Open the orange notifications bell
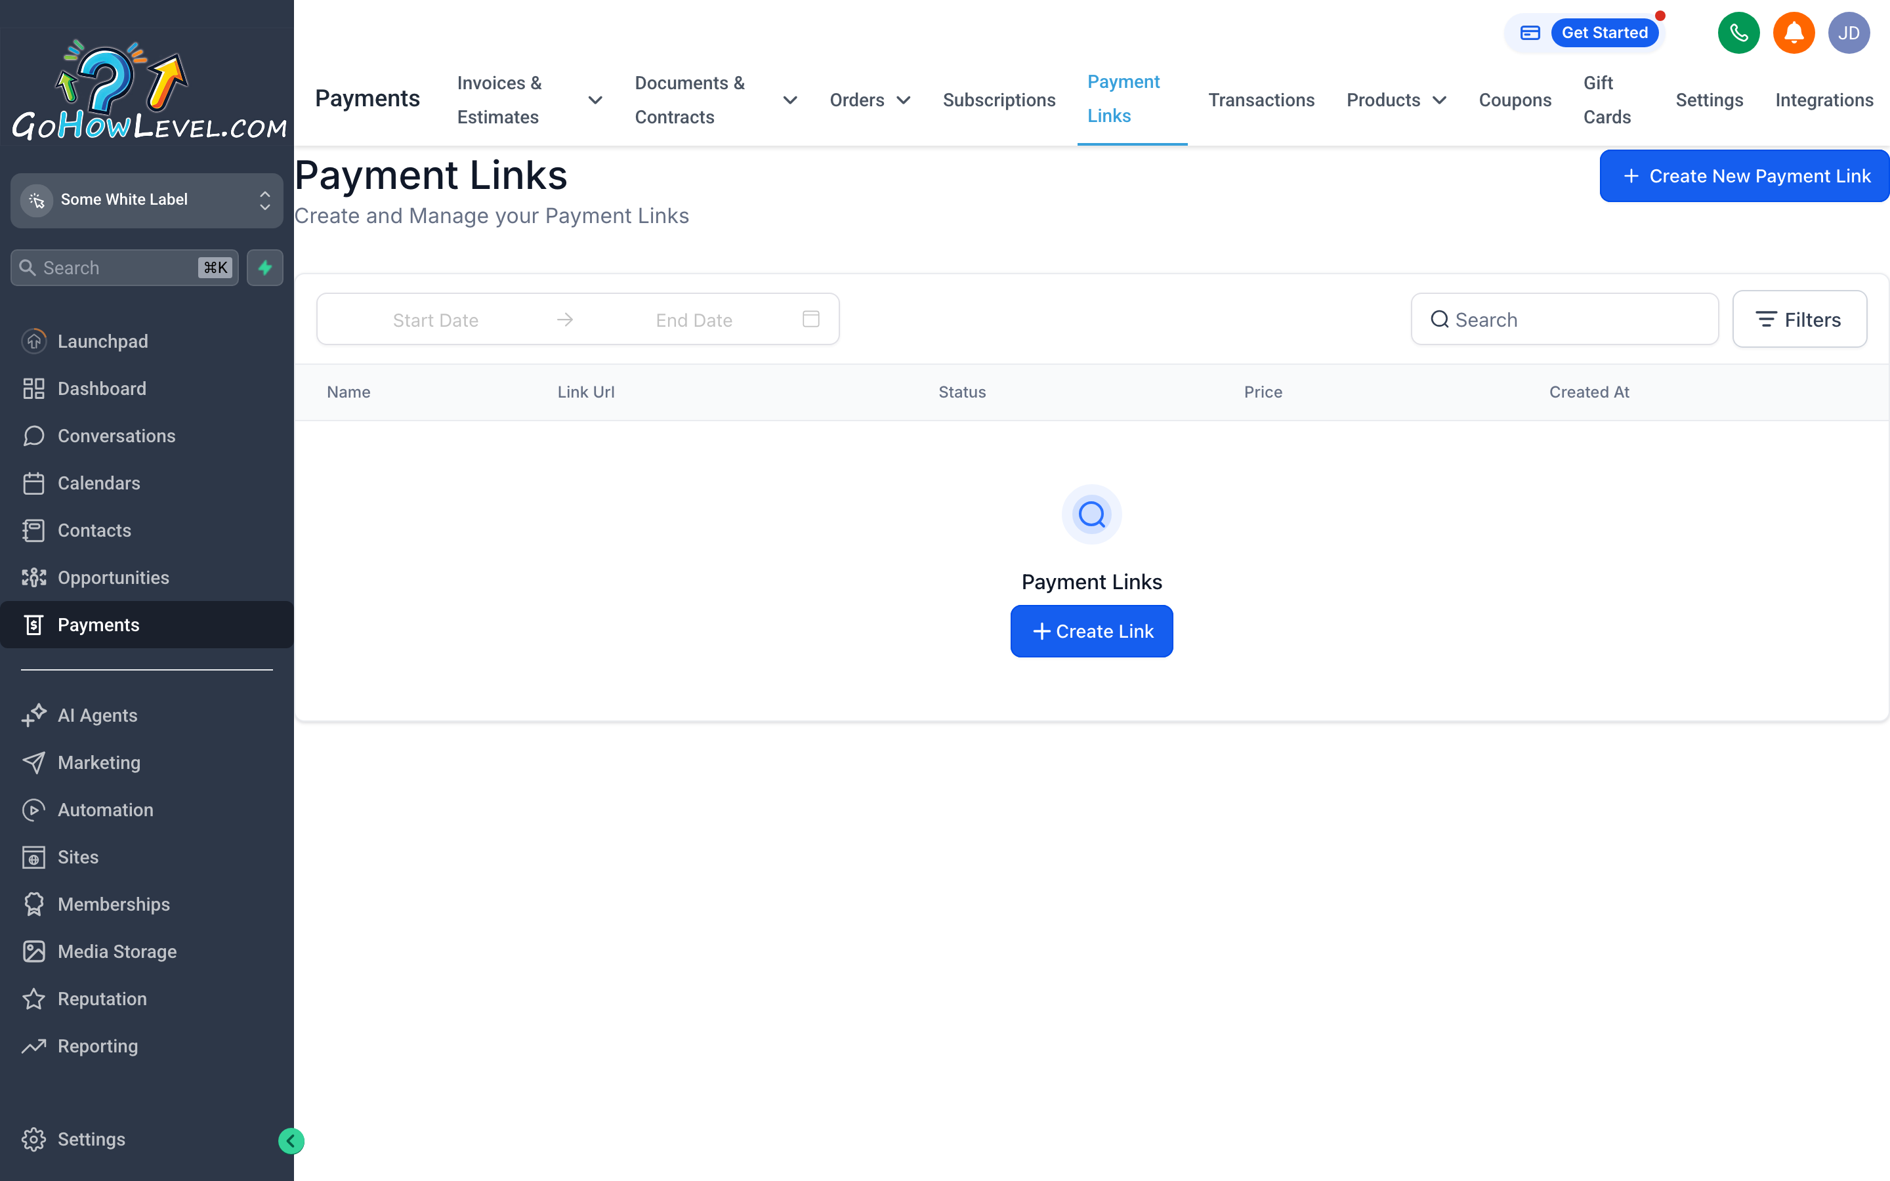 coord(1794,33)
